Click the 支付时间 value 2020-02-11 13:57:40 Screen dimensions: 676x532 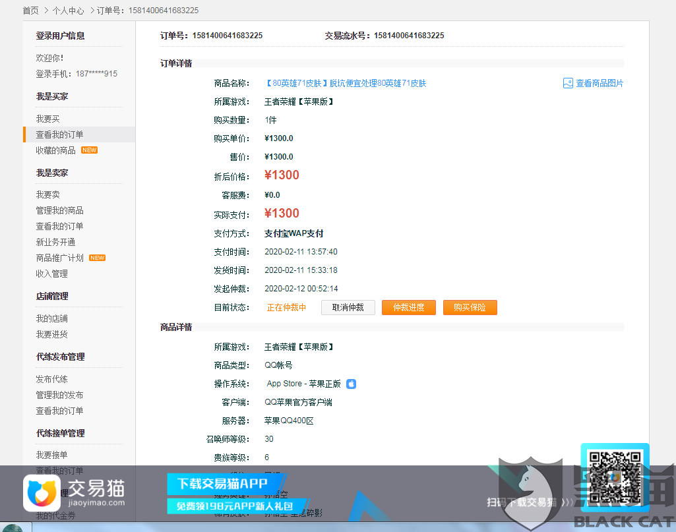coord(301,252)
